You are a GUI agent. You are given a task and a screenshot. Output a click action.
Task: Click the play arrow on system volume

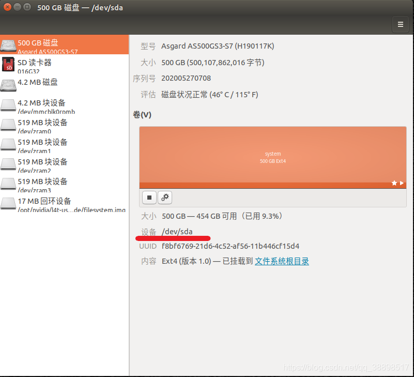tap(402, 183)
